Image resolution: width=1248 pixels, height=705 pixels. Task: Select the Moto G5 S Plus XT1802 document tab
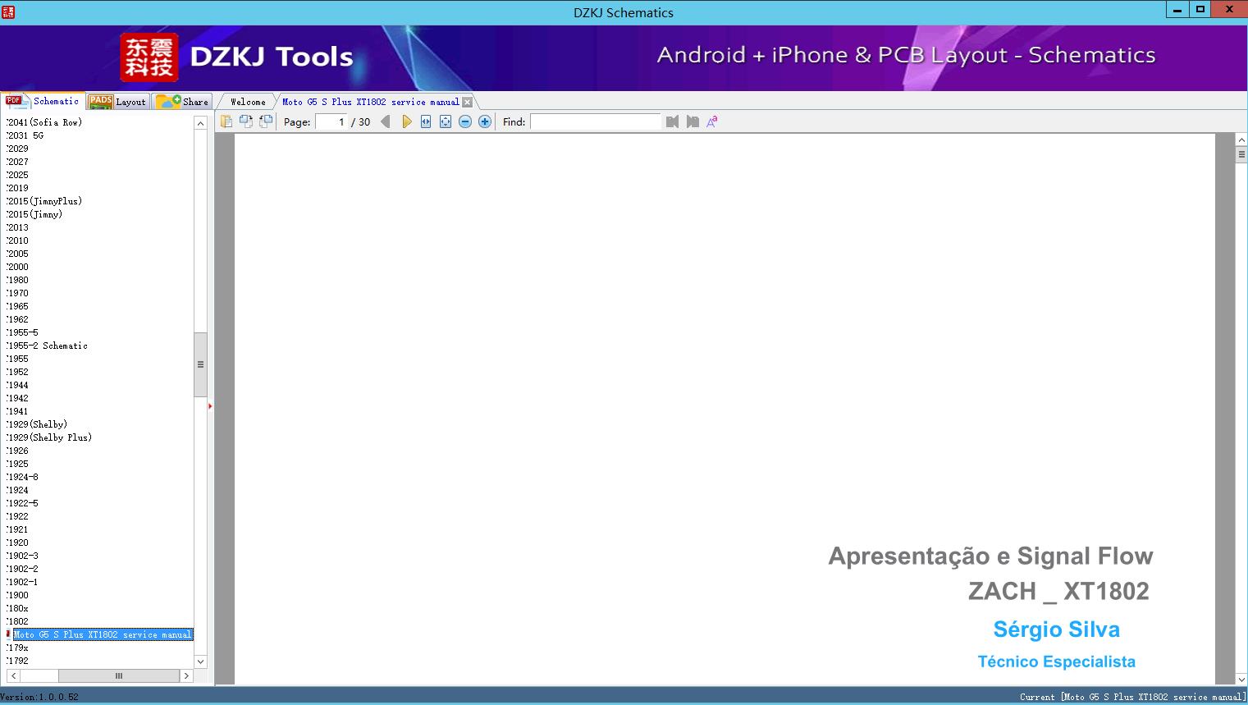371,102
